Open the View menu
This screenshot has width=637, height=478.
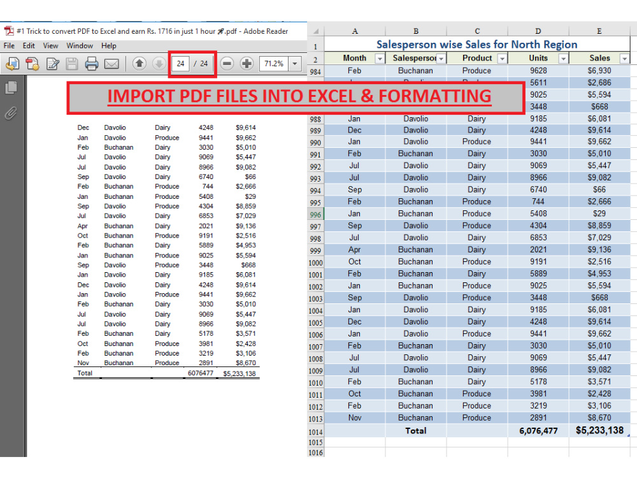50,45
